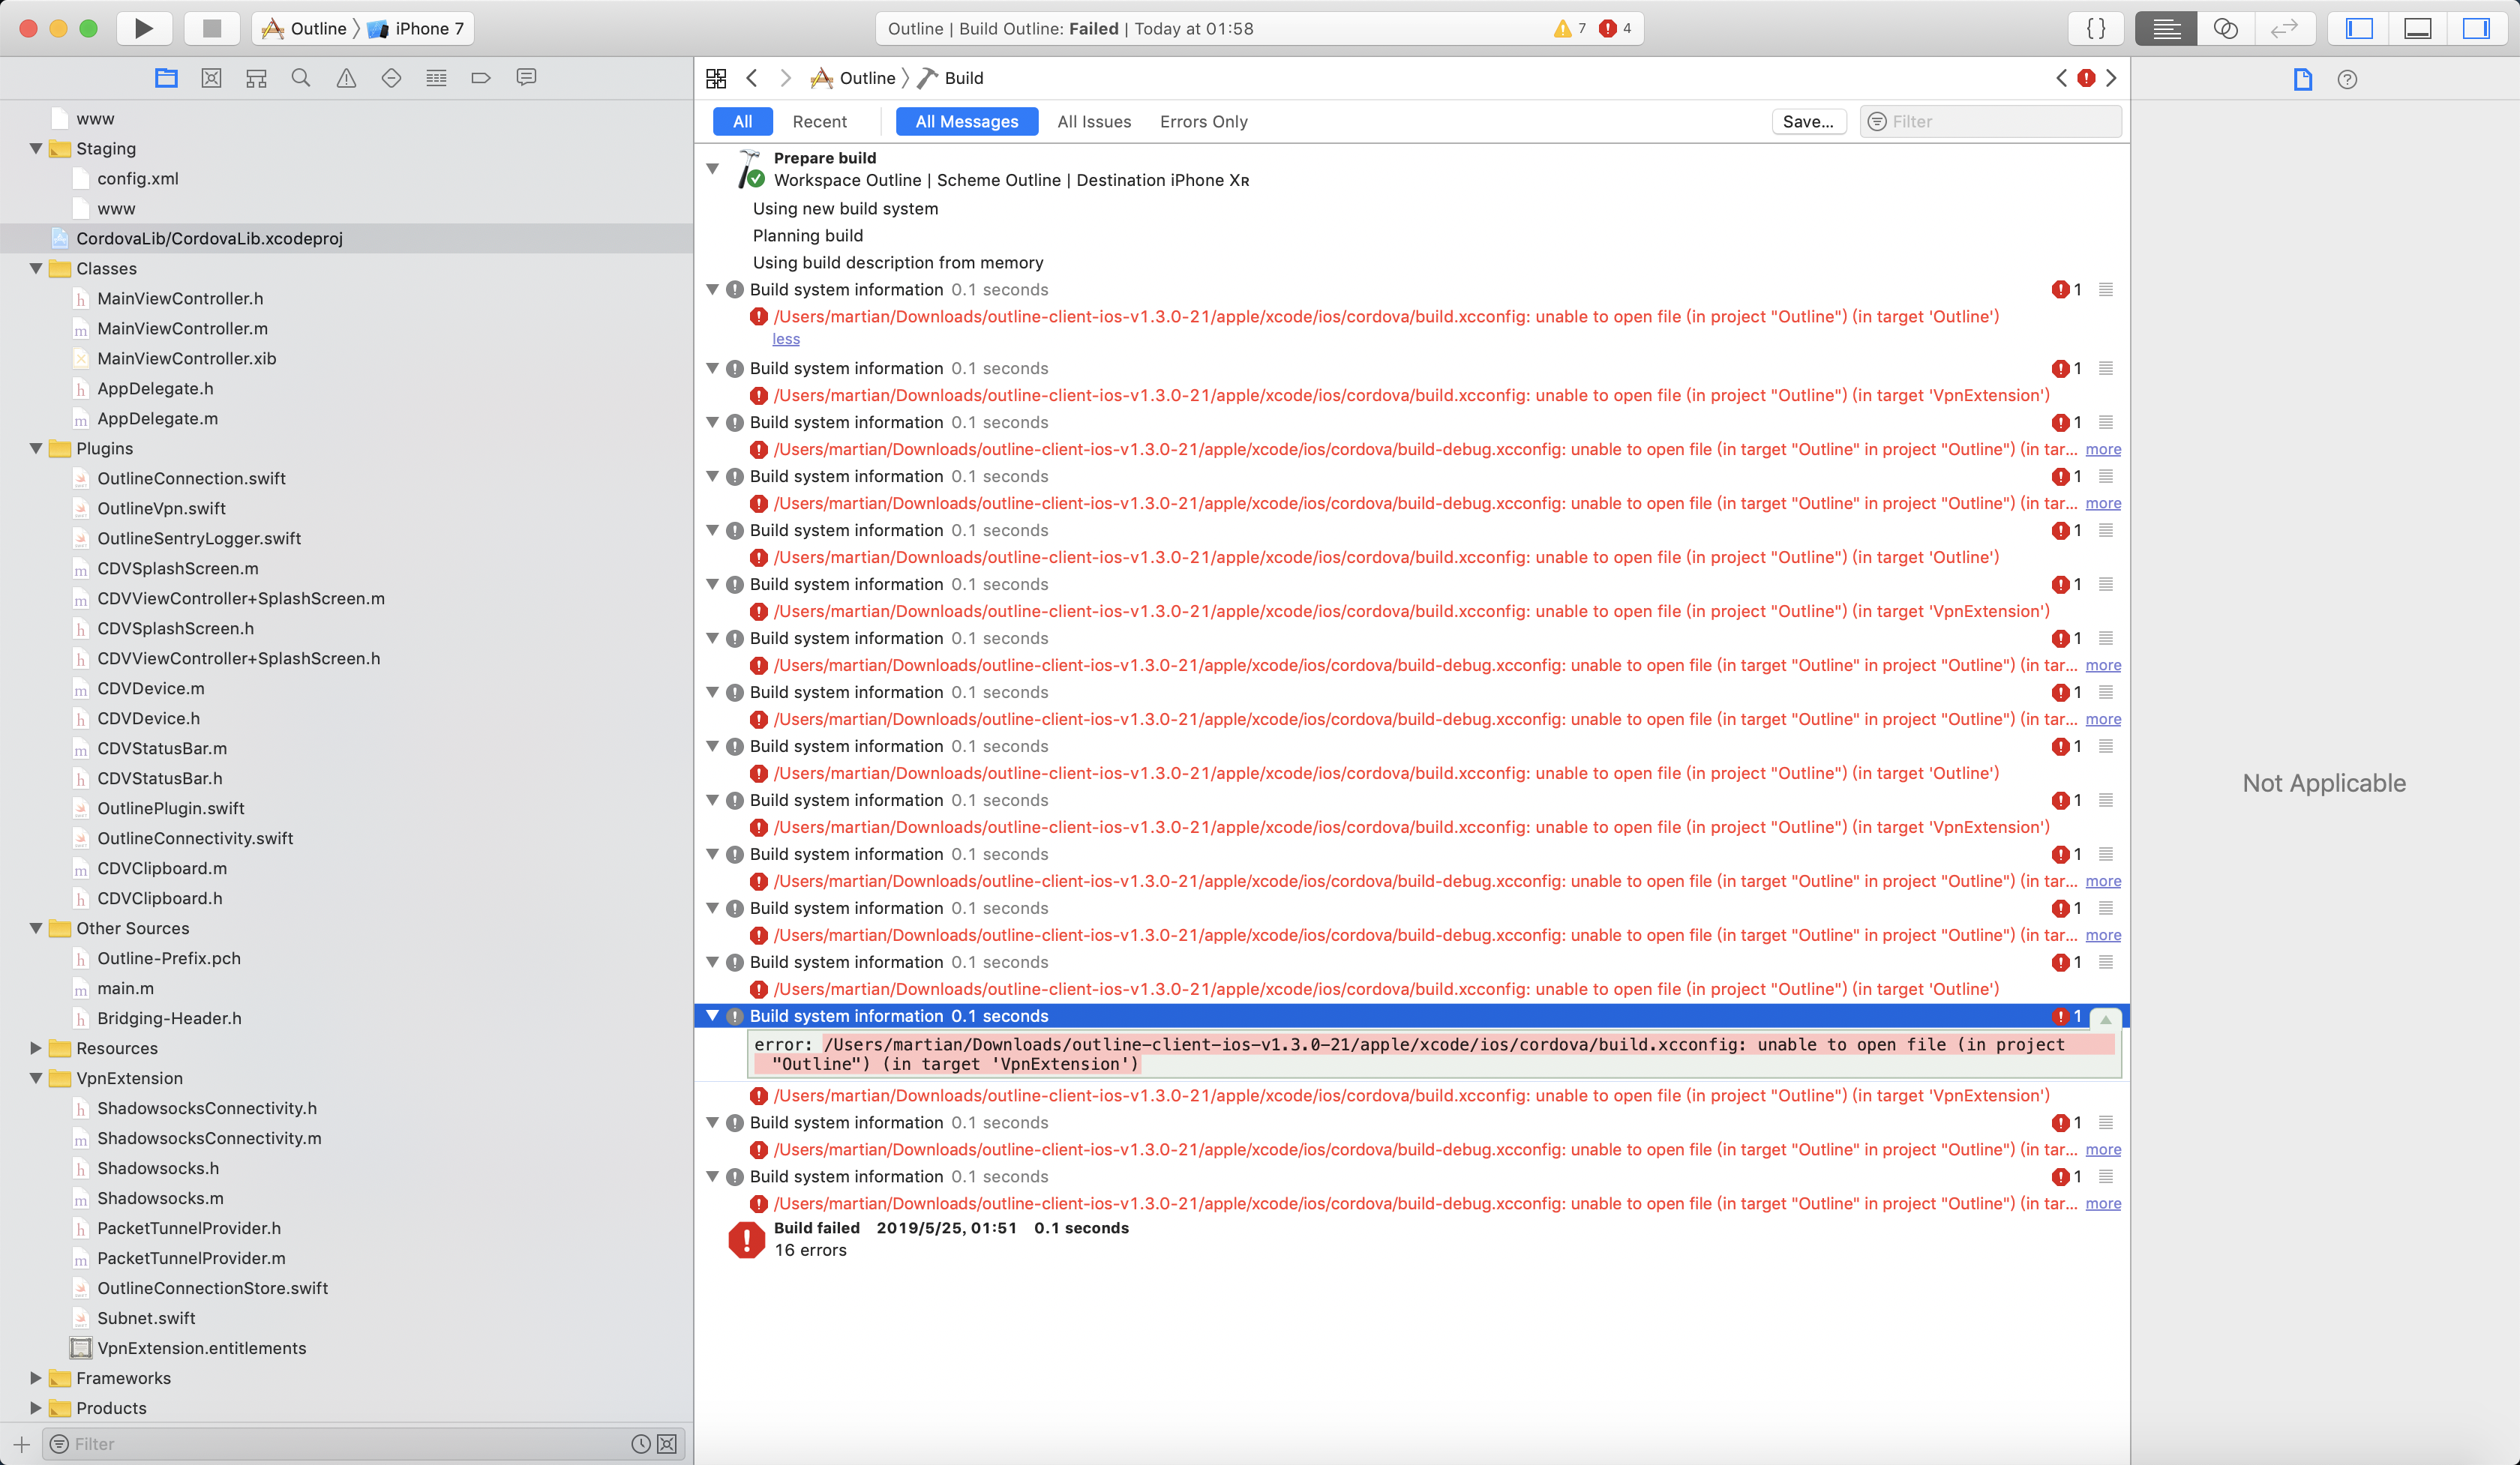Choose the iPhone 7 destination in scheme selector

pos(417,28)
